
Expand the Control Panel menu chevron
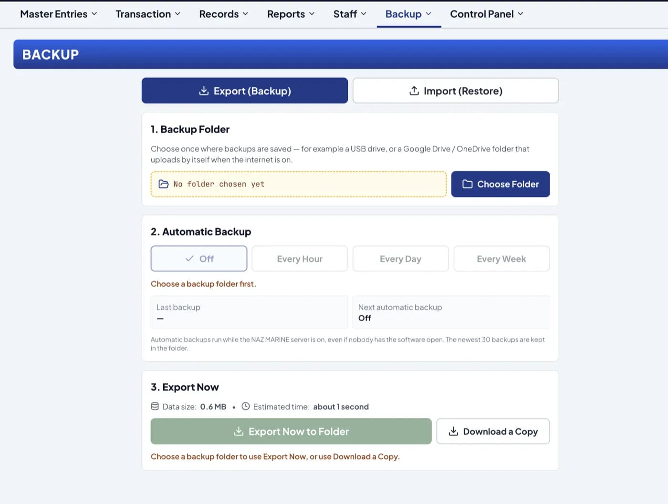(521, 14)
